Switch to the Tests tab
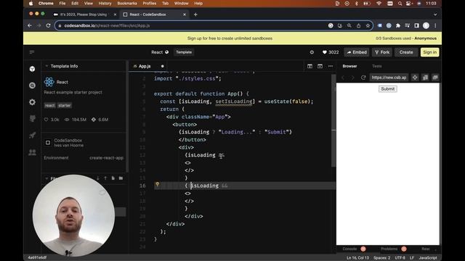Viewport: 465px width, 261px height. click(x=376, y=66)
